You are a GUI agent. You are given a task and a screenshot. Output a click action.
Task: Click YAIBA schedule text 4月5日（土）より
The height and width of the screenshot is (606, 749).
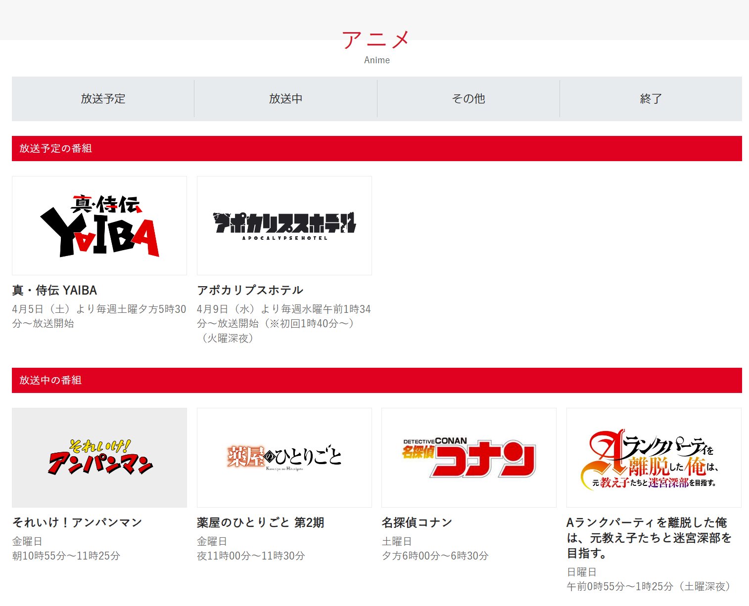(x=99, y=316)
